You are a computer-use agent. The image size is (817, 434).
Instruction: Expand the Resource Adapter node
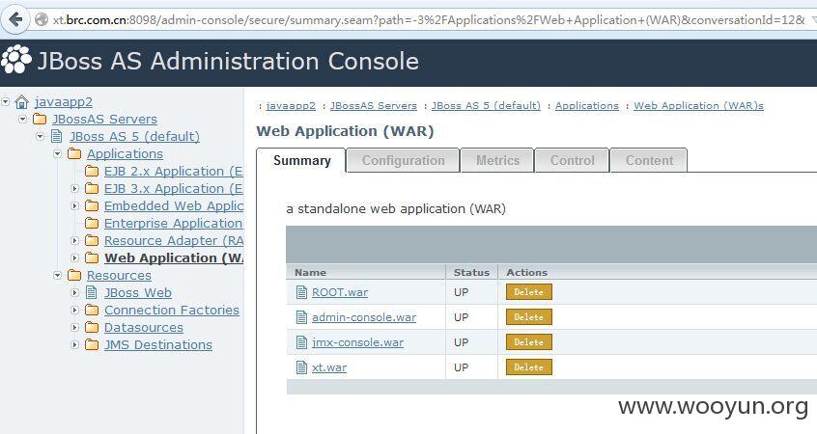[x=74, y=240]
